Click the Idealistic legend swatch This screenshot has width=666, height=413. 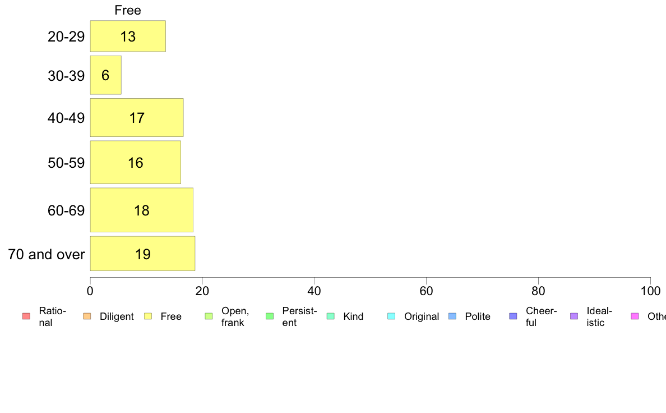[x=573, y=316]
